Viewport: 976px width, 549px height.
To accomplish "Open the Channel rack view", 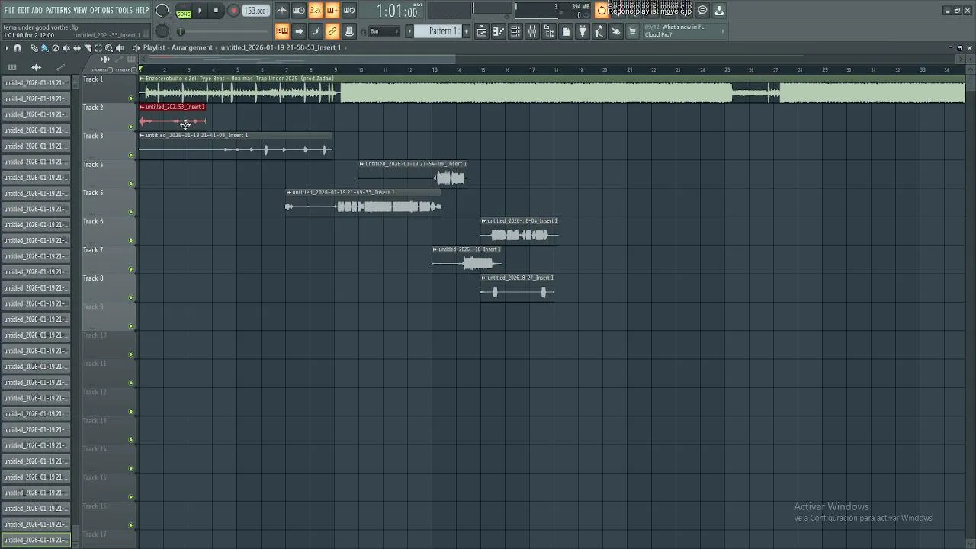I will point(515,31).
